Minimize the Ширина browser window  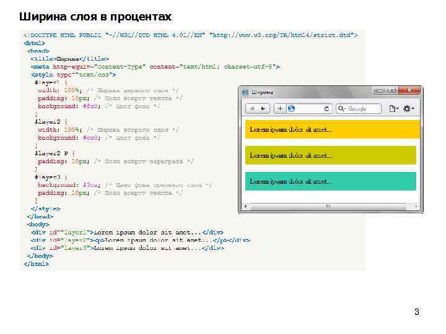pos(380,90)
